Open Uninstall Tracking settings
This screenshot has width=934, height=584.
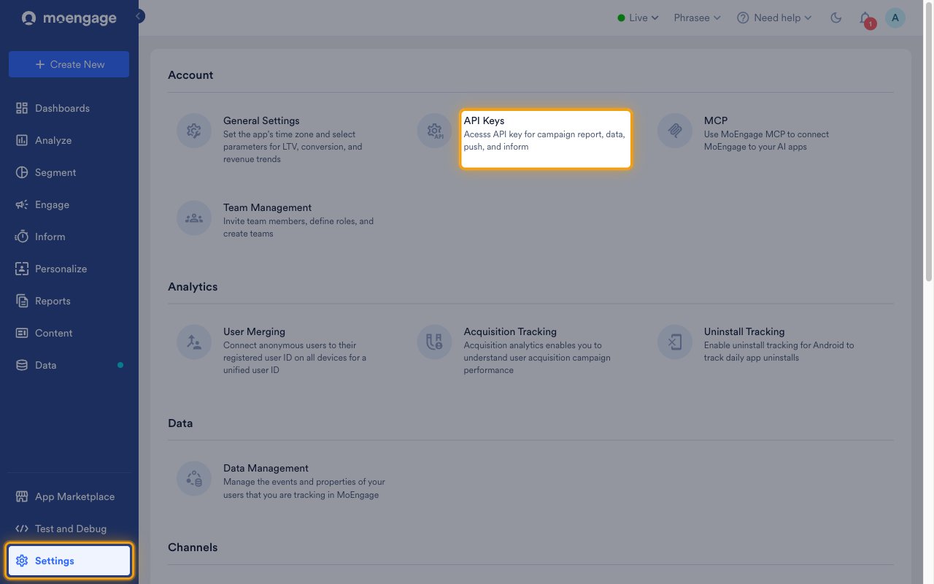click(x=744, y=331)
